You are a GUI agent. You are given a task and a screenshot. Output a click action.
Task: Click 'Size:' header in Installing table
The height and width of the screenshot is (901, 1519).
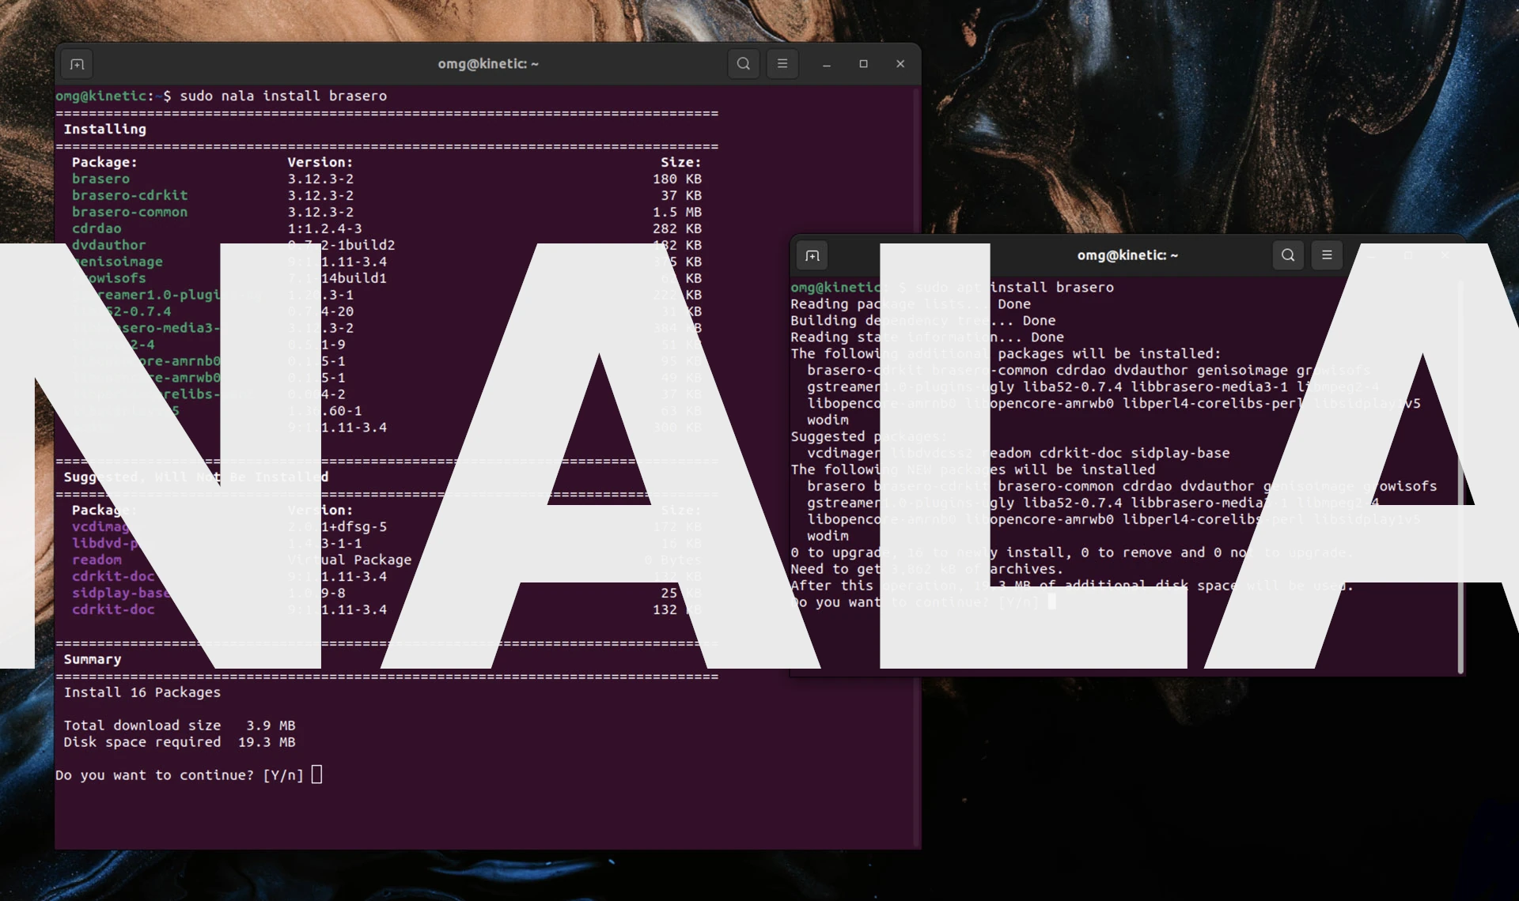point(681,162)
